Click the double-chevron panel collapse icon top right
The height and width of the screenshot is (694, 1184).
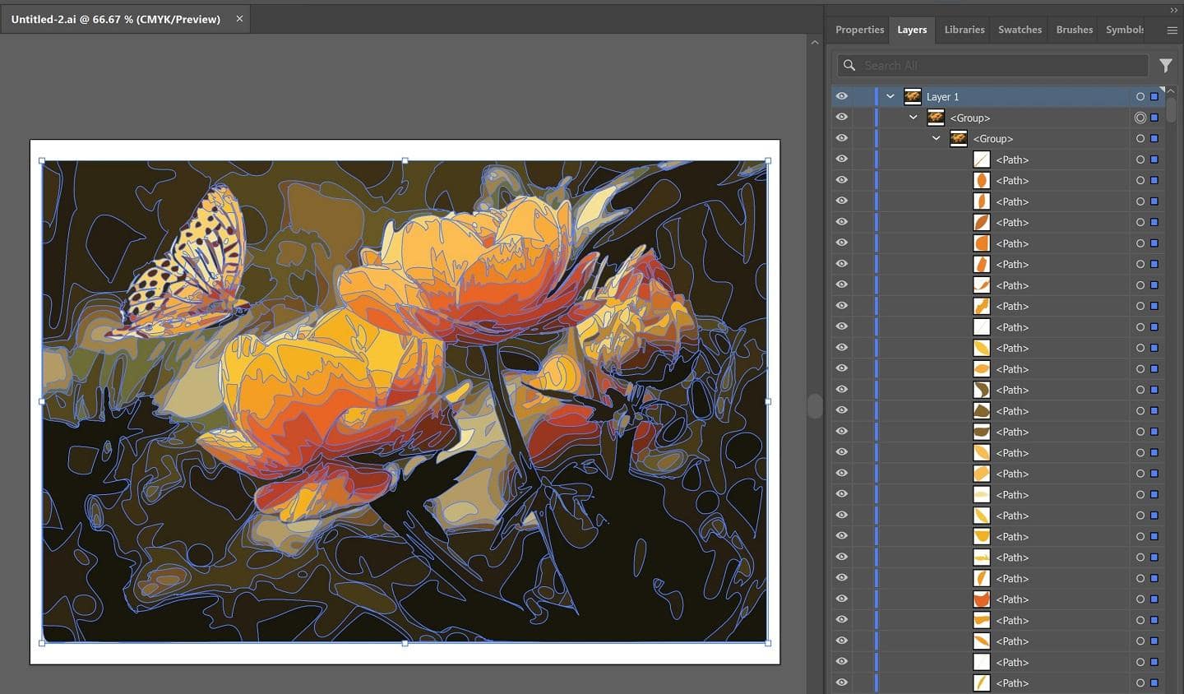(x=1173, y=10)
